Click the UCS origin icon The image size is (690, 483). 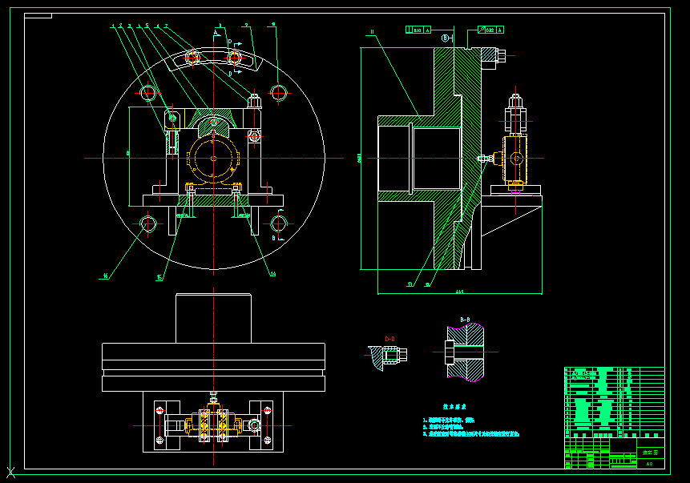click(x=10, y=473)
